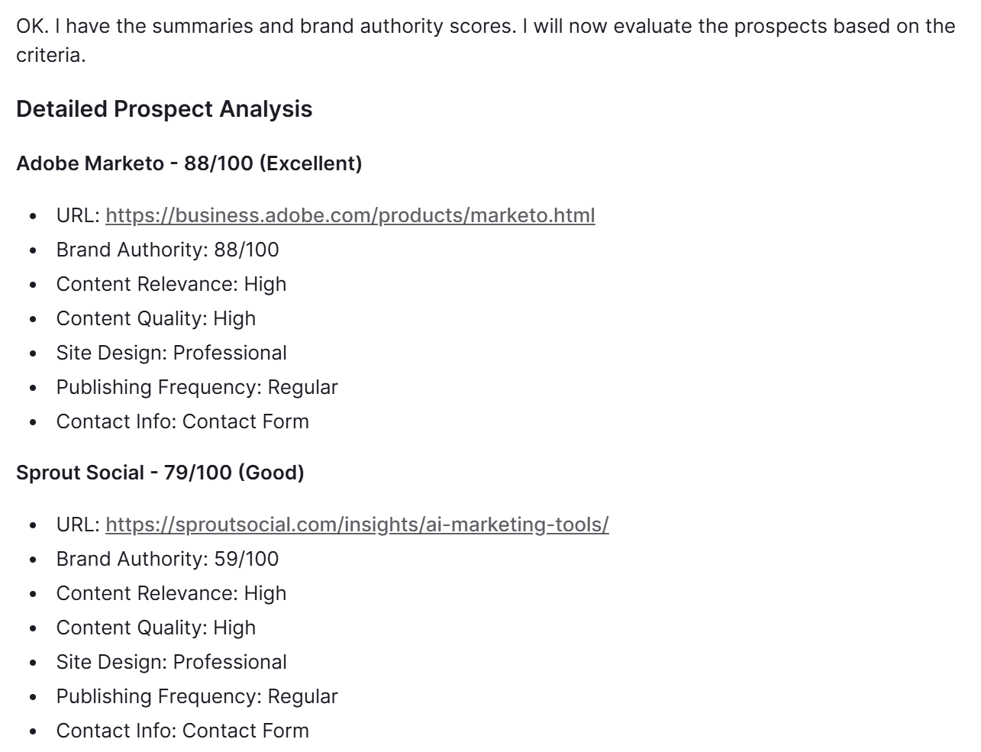This screenshot has height=752, width=981.
Task: Click the Brand Authority: 59/100 line
Action: (167, 559)
